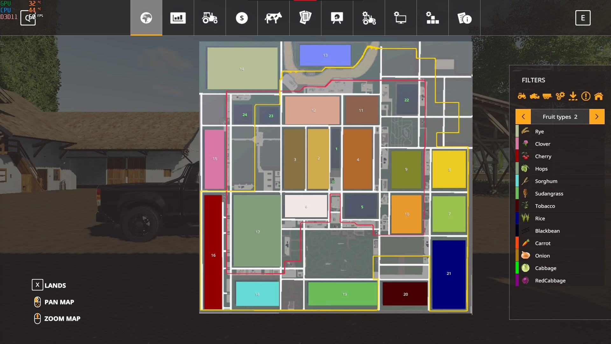Open the vehicles overview tractor tab
The image size is (611, 344).
click(x=210, y=18)
